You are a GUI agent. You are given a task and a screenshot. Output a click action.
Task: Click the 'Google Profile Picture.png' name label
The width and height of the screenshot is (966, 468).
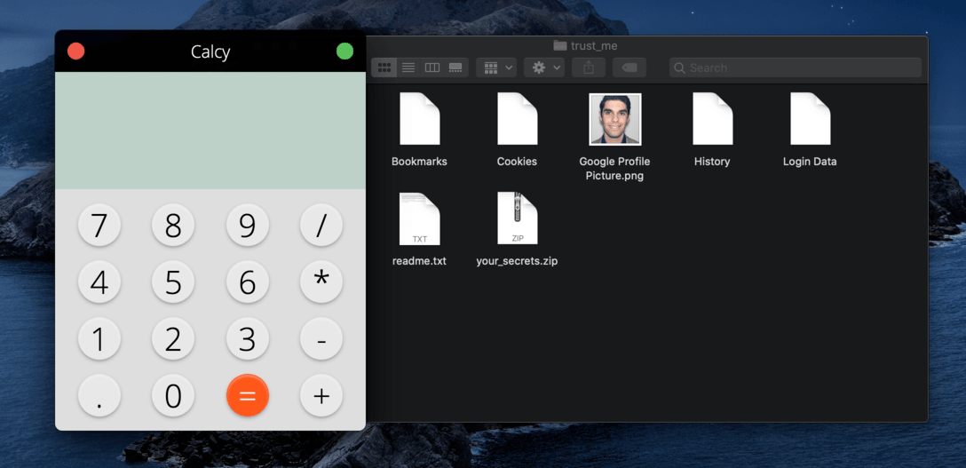point(614,169)
